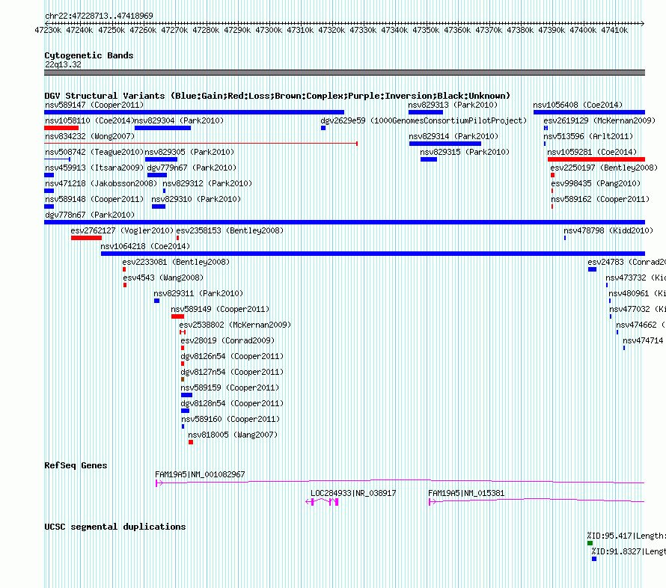The image size is (666, 588).
Task: Click nsv589149 (Cooper2011) label
Action: coord(220,309)
